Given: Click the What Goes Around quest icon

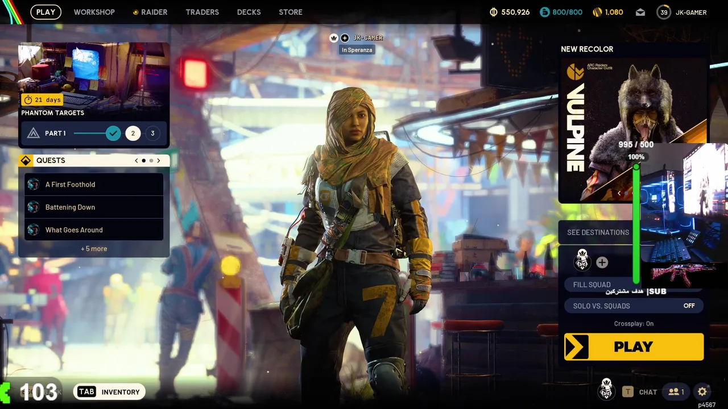Looking at the screenshot, I should click(34, 230).
